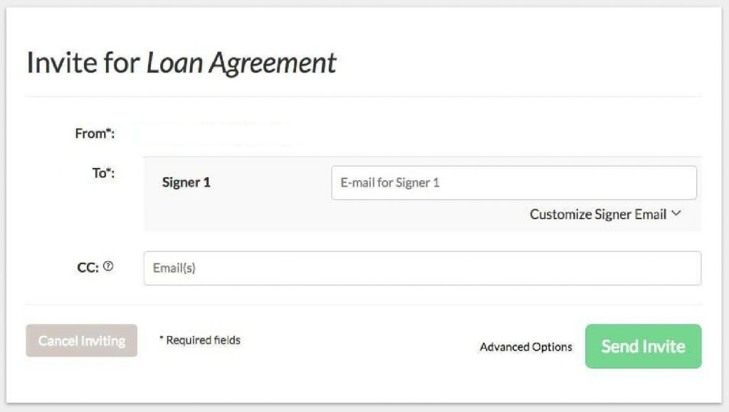Click the CC help question-mark icon
This screenshot has width=729, height=412.
click(x=108, y=267)
